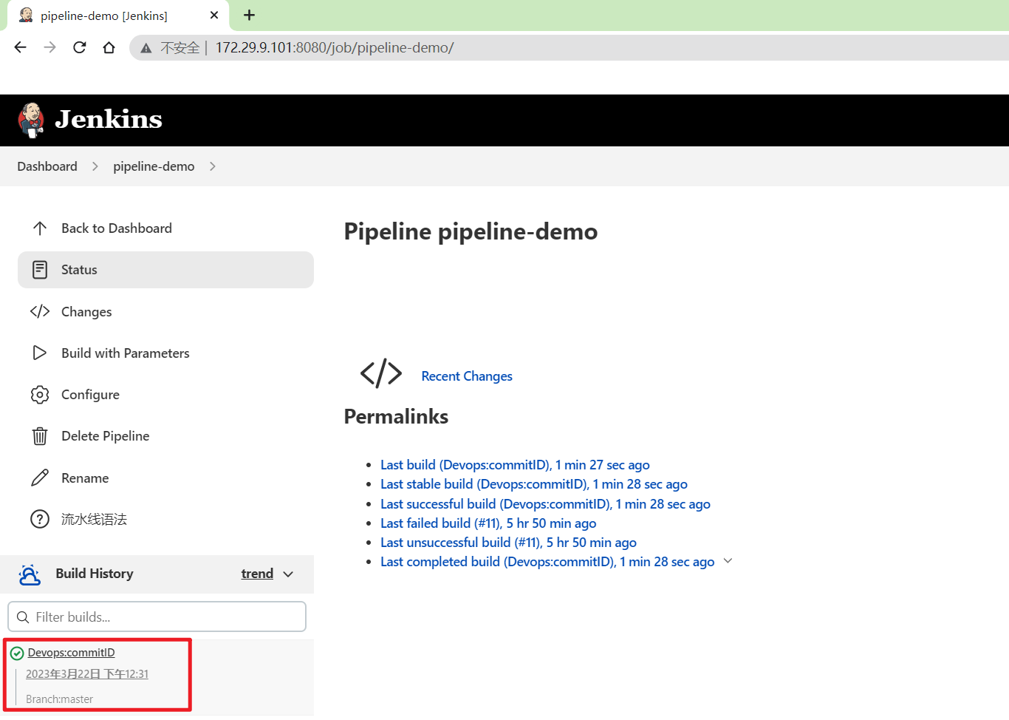Open the Last stable build permalink
Image resolution: width=1009 pixels, height=720 pixels.
[x=534, y=484]
